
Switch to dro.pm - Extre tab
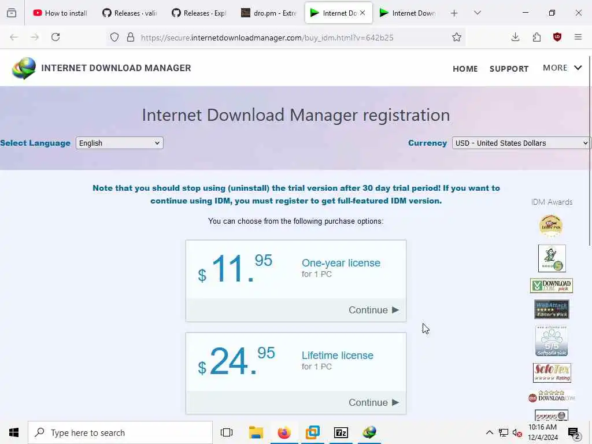click(268, 13)
